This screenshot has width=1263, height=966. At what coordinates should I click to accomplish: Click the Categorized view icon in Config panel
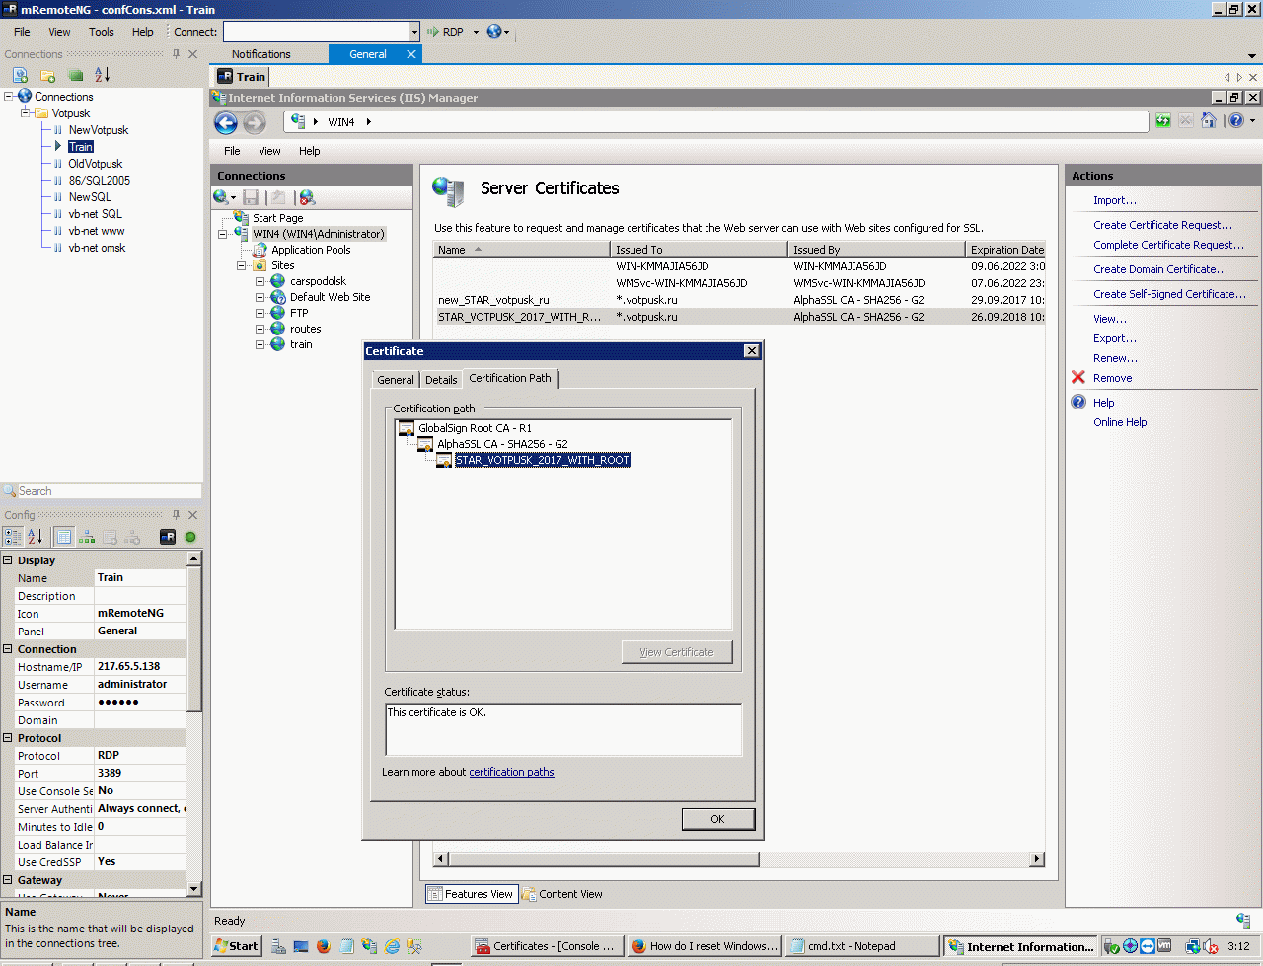click(x=13, y=537)
